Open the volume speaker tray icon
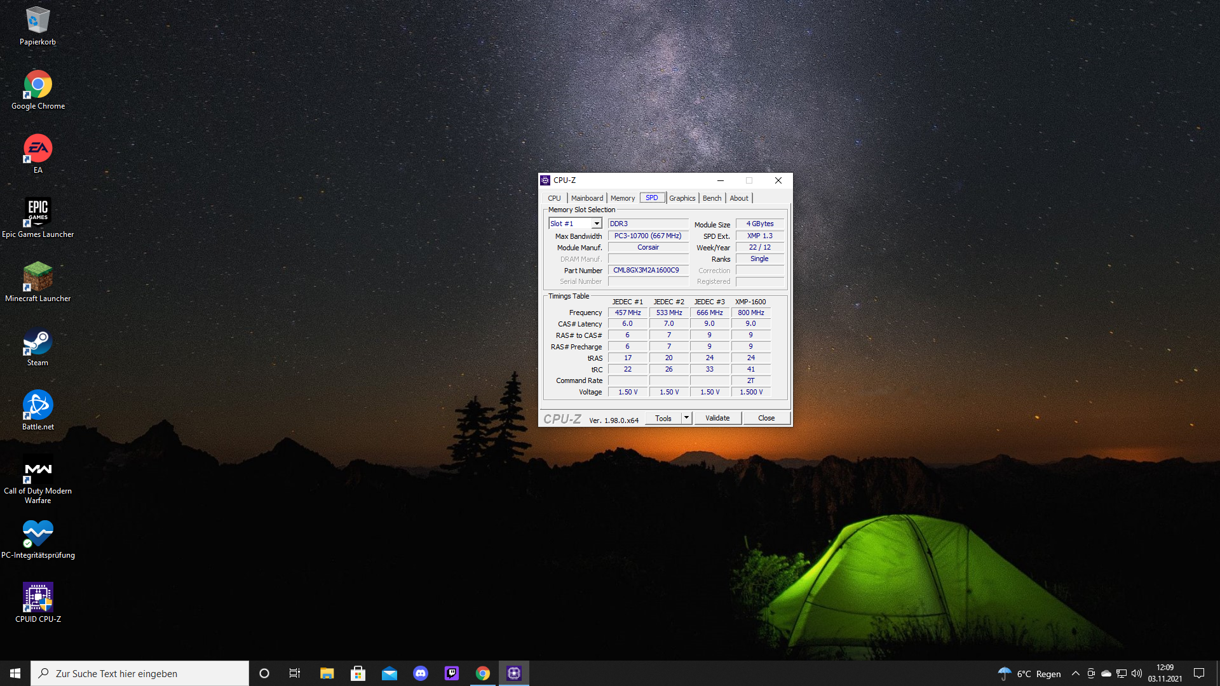 1137,673
